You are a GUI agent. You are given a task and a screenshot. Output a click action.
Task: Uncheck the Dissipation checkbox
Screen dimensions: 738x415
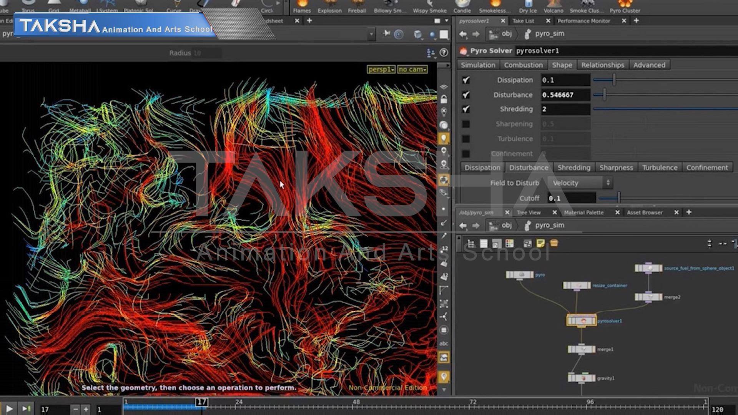click(466, 80)
